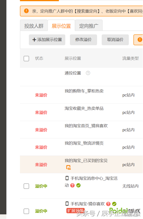Click the 添加展示位置 button

(47, 40)
